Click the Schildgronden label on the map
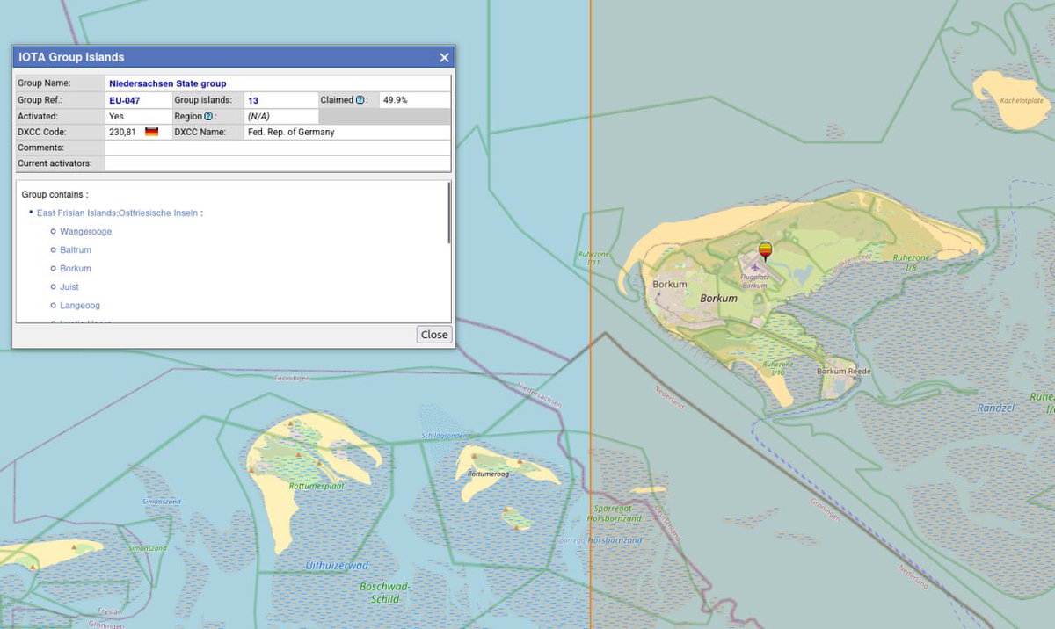This screenshot has width=1055, height=629. click(446, 436)
